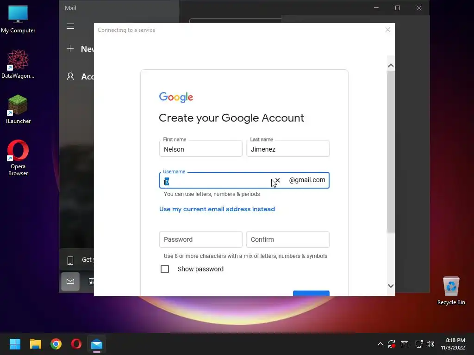Click the sync update tray icon
The image size is (474, 355).
392,344
